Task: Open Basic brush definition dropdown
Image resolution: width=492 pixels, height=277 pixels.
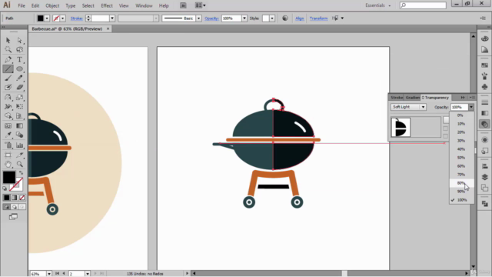Action: click(198, 18)
